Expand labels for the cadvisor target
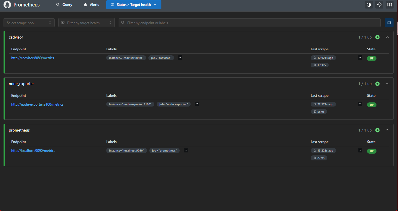Image resolution: width=398 pixels, height=211 pixels. click(x=180, y=58)
